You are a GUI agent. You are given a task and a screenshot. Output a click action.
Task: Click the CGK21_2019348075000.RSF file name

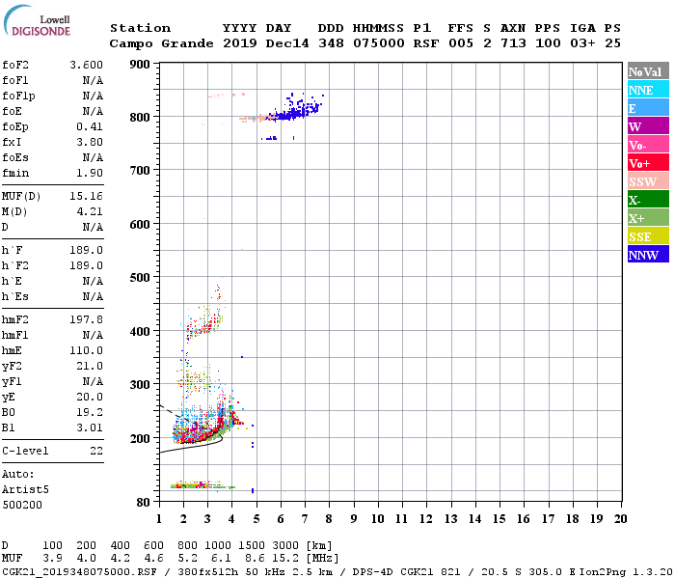(x=80, y=571)
